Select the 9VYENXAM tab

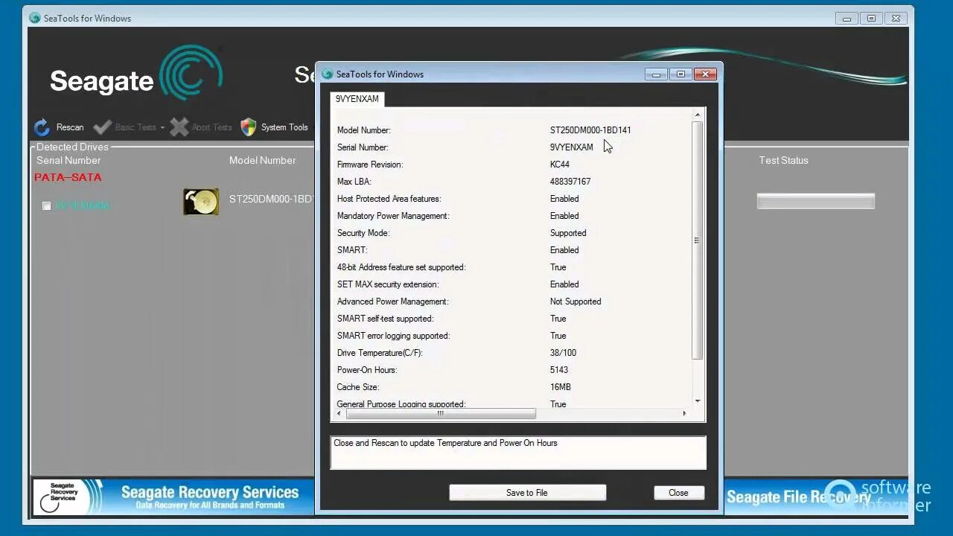point(357,98)
